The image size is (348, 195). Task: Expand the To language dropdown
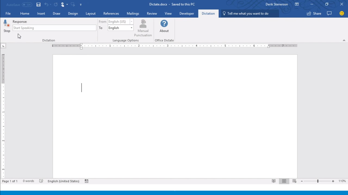click(x=131, y=28)
